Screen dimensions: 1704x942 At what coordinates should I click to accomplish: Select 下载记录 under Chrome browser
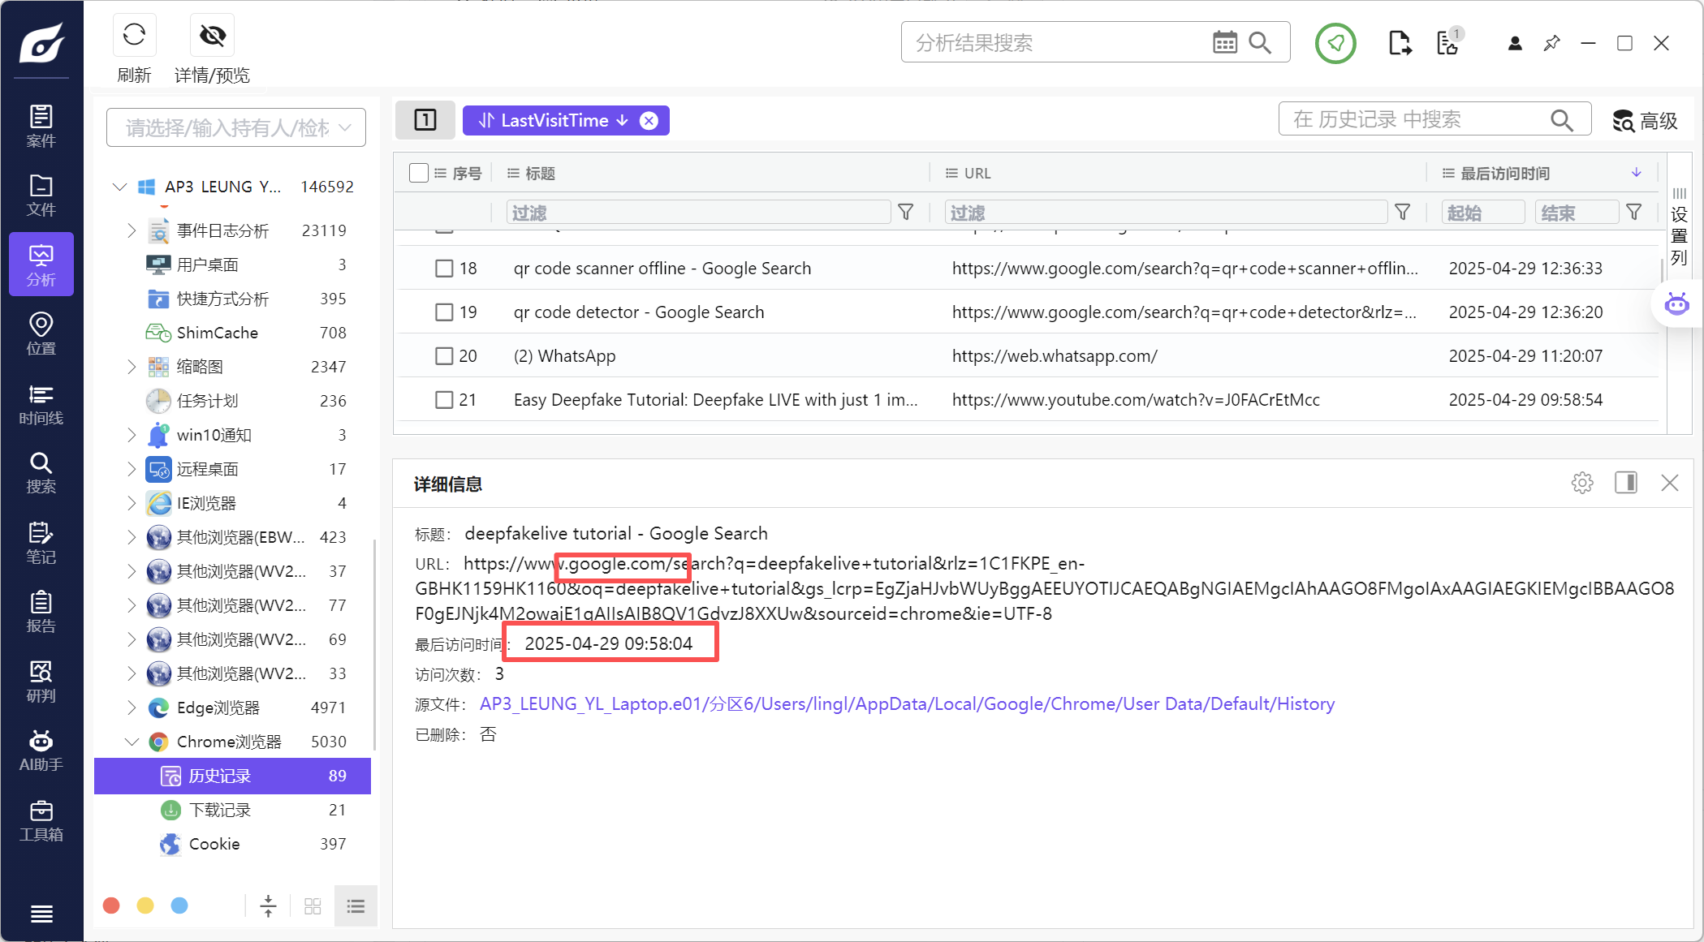point(220,810)
